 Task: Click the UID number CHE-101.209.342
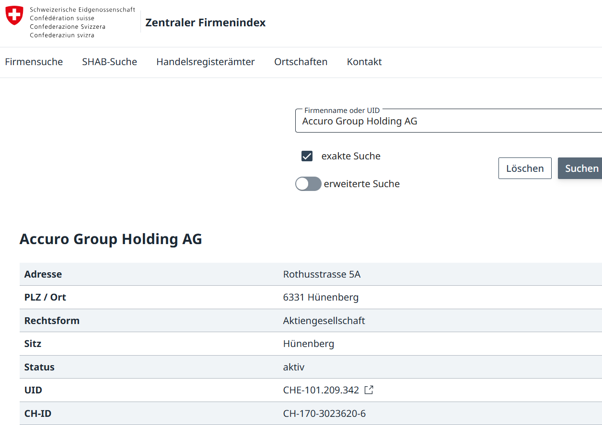pyautogui.click(x=321, y=390)
